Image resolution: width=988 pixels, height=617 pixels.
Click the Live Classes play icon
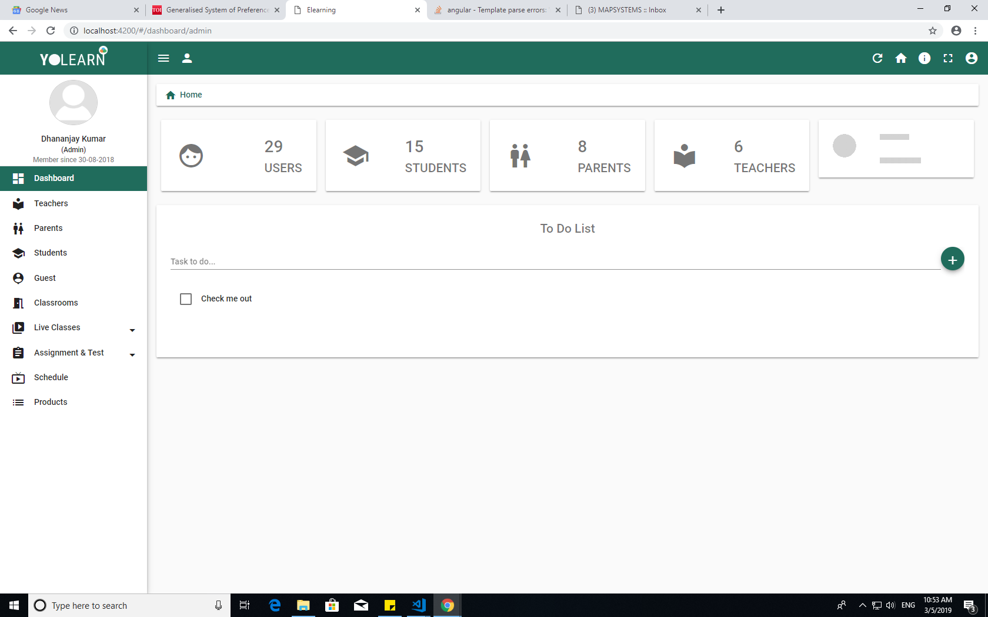(18, 327)
